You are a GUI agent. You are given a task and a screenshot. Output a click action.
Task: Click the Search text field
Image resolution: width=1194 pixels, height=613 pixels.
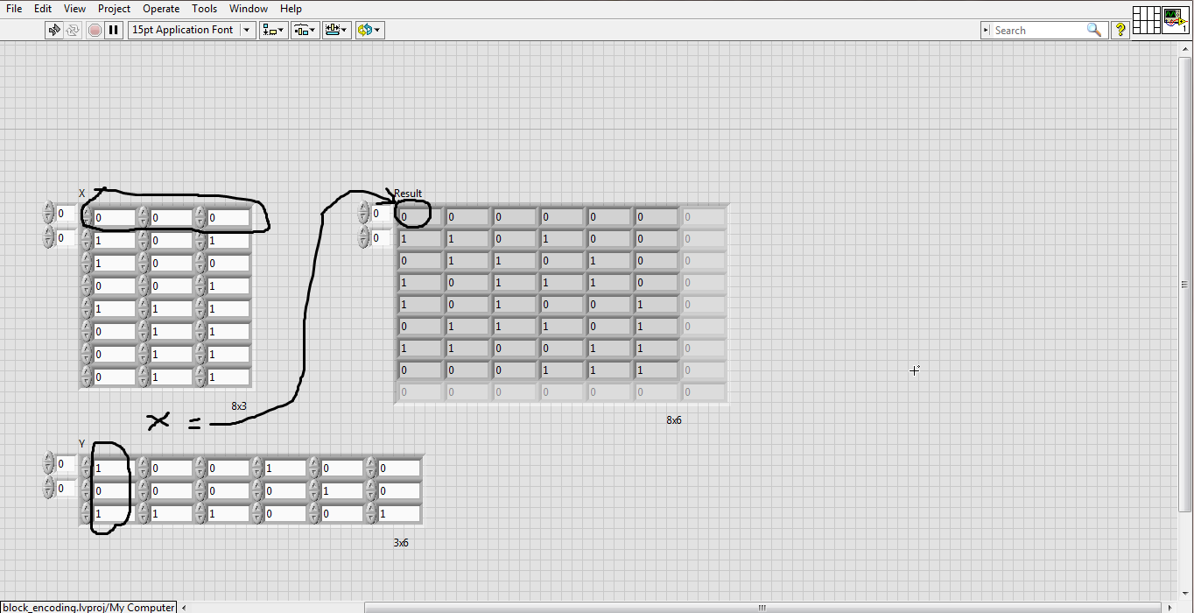click(x=1037, y=30)
